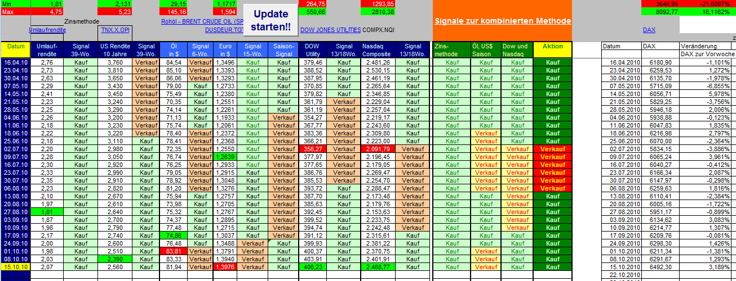736x281 pixels.
Task: Click the red Max label cell
Action: 15,11
